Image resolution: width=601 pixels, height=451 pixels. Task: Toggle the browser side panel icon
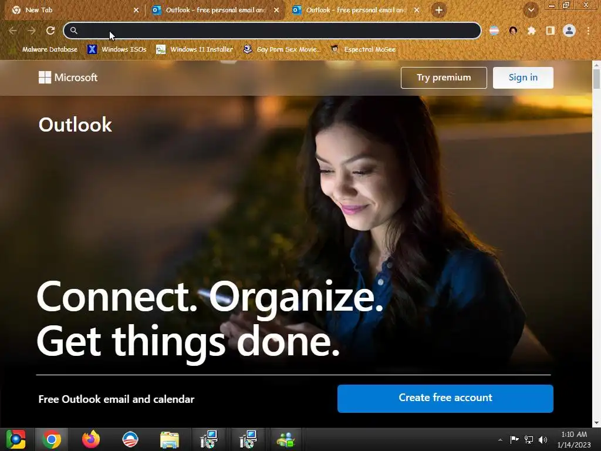(x=551, y=31)
